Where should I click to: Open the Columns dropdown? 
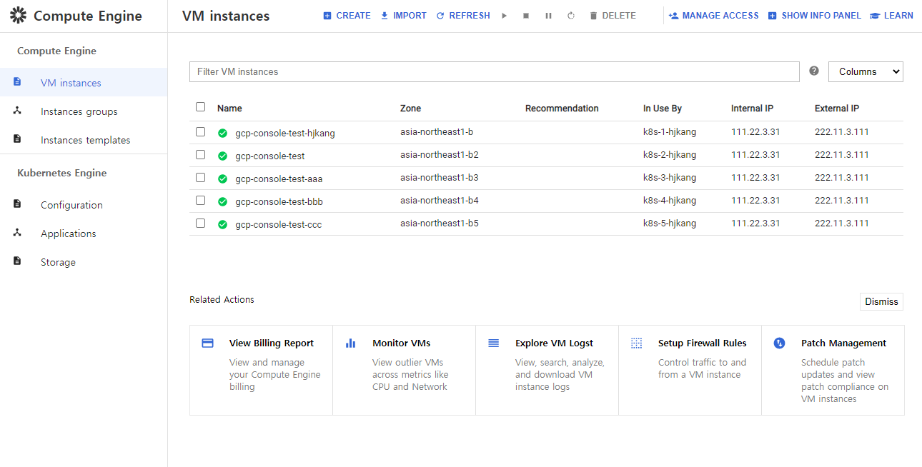866,71
